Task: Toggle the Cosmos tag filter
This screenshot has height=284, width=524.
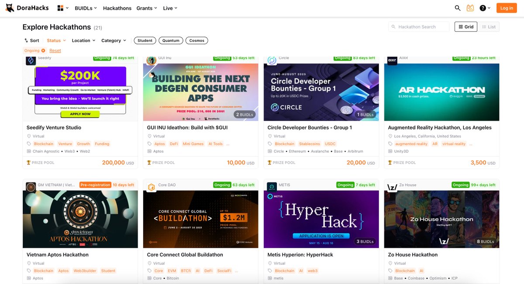Action: [x=197, y=41]
